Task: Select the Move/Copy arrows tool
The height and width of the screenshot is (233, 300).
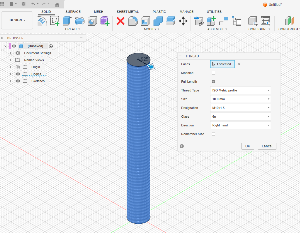Action: (x=183, y=21)
